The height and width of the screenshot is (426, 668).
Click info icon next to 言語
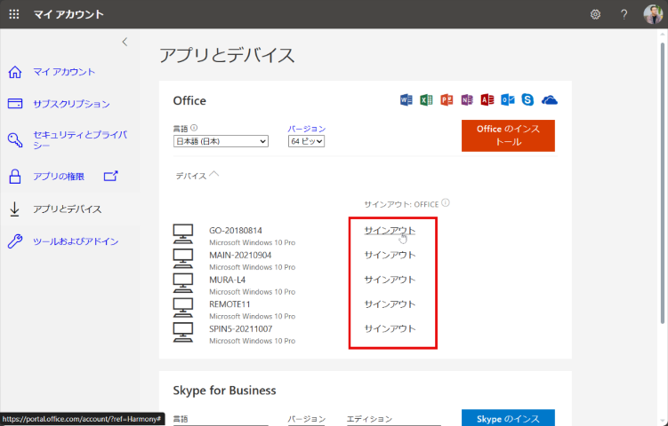(x=194, y=128)
